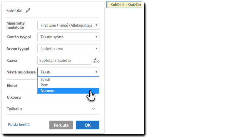Open the Määritetty henkilölle dropdown

tap(68, 25)
